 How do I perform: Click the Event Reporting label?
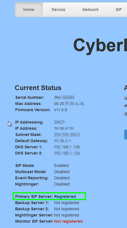[32, 178]
